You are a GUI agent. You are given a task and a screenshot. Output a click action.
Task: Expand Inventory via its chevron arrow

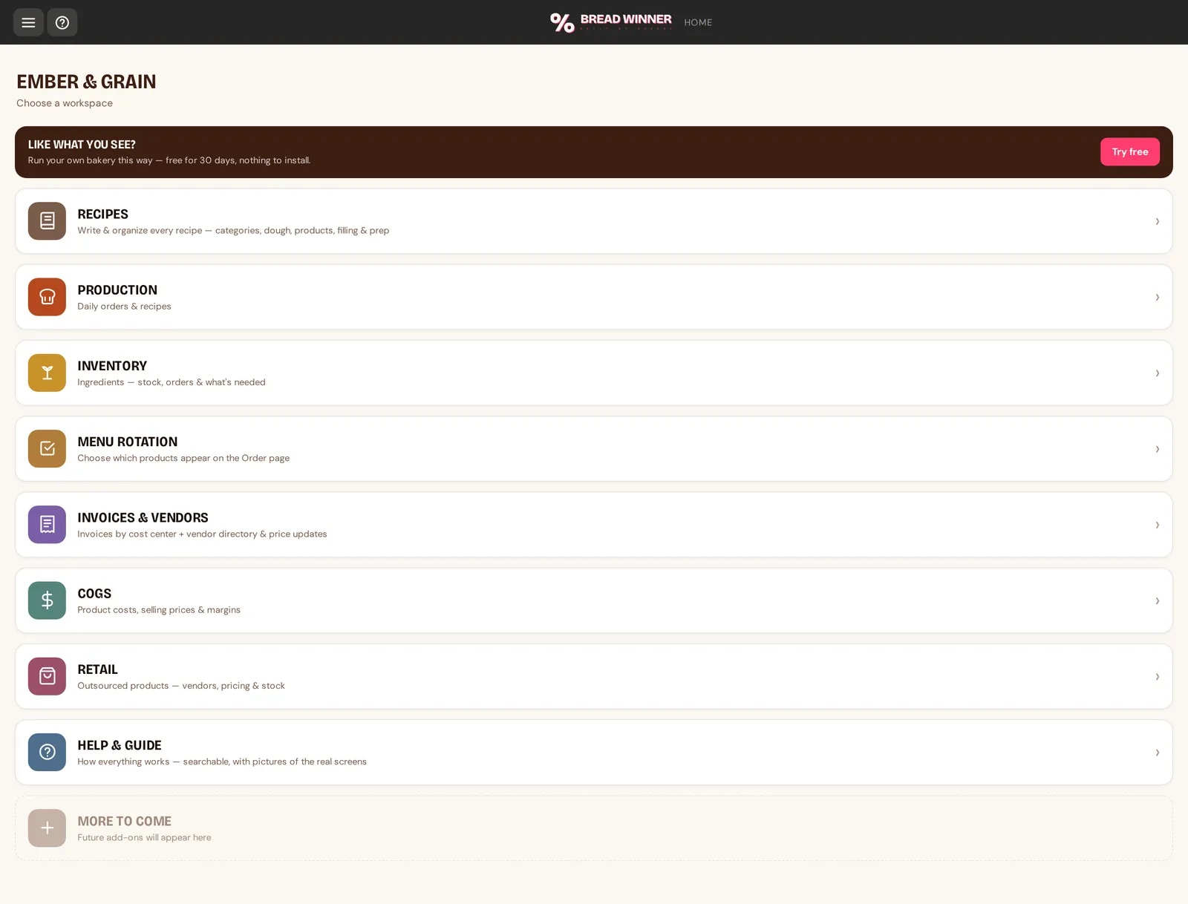click(x=1157, y=373)
